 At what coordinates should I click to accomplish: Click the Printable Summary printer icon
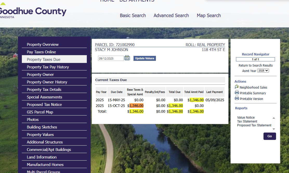click(x=237, y=92)
